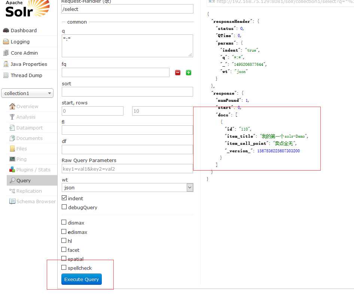Open the Ping link
This screenshot has height=299, width=354.
click(21, 159)
